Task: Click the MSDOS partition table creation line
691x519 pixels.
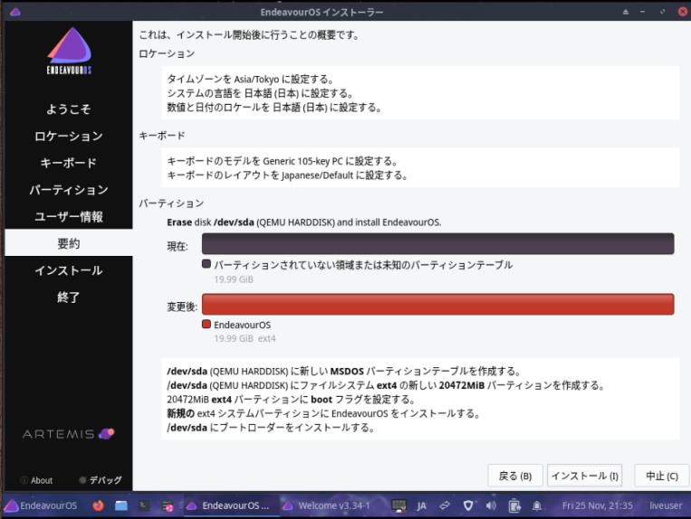Action: click(x=344, y=372)
